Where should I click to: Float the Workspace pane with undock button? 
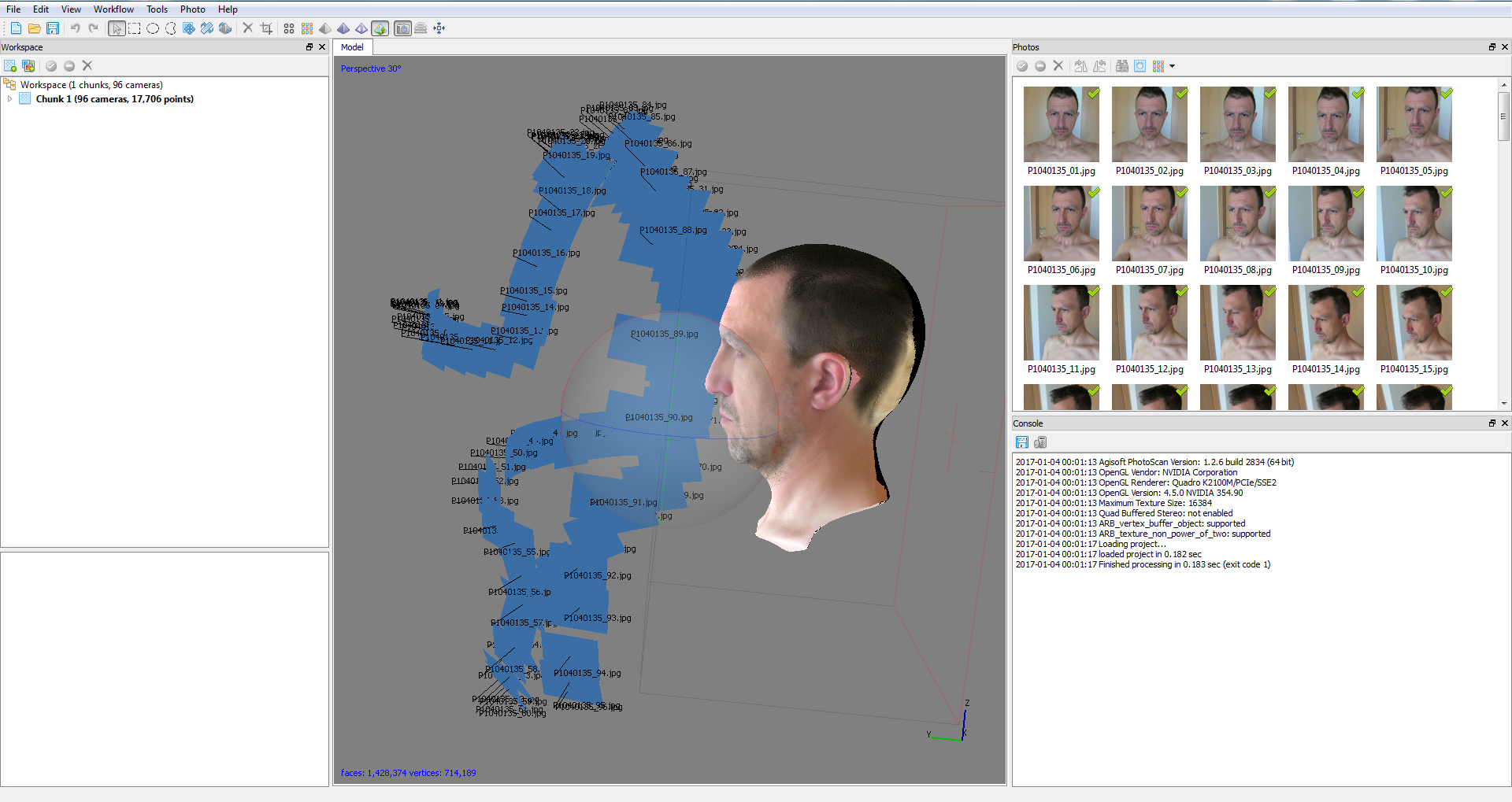coord(309,47)
